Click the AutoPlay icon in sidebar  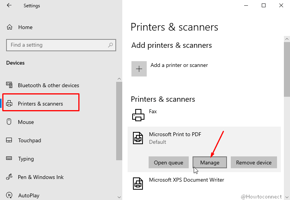[x=9, y=195]
